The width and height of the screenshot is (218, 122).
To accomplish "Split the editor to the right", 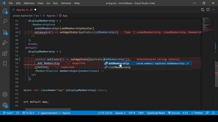I will [x=208, y=9].
